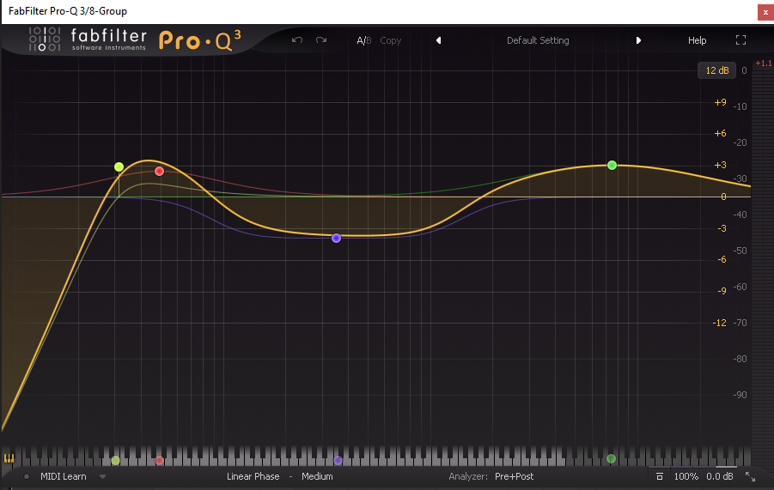Go to the next preset

pos(638,40)
